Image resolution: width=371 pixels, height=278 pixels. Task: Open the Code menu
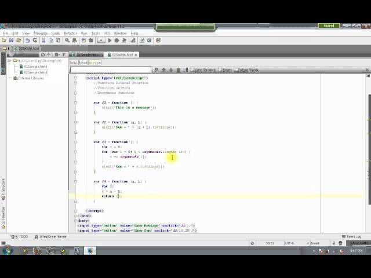coord(56,34)
